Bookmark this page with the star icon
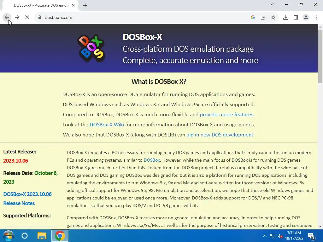323x242 pixels. 273,18
